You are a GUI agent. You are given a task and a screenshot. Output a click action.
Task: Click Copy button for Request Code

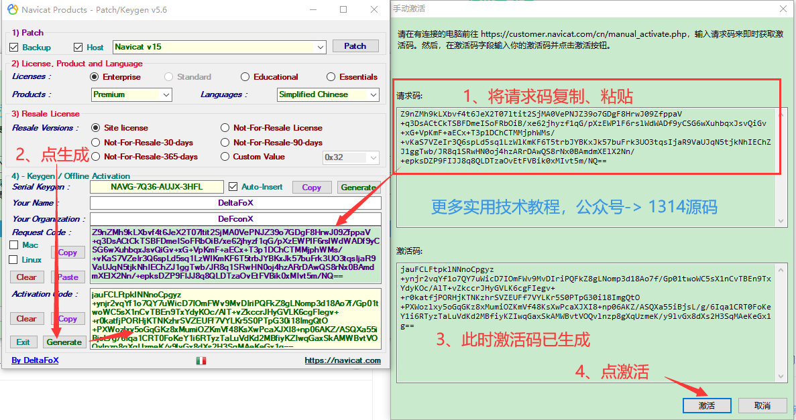[x=68, y=253]
